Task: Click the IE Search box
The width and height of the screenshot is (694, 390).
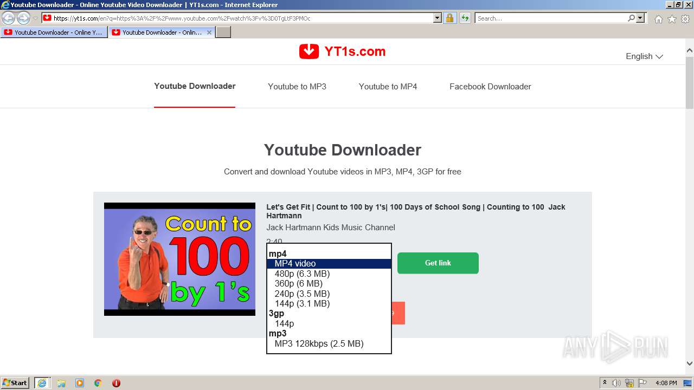Action: click(x=550, y=18)
